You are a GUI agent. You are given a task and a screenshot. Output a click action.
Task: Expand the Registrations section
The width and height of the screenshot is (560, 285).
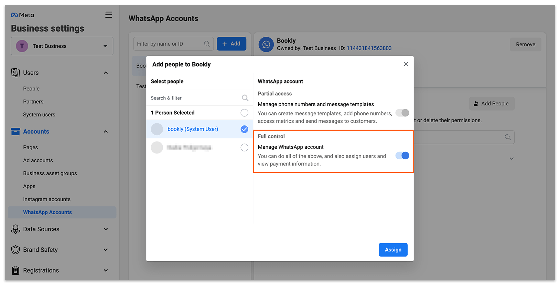point(106,270)
